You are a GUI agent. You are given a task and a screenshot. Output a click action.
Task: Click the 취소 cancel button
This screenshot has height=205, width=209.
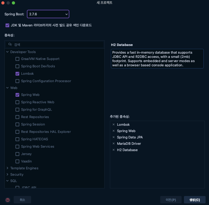(22, 200)
